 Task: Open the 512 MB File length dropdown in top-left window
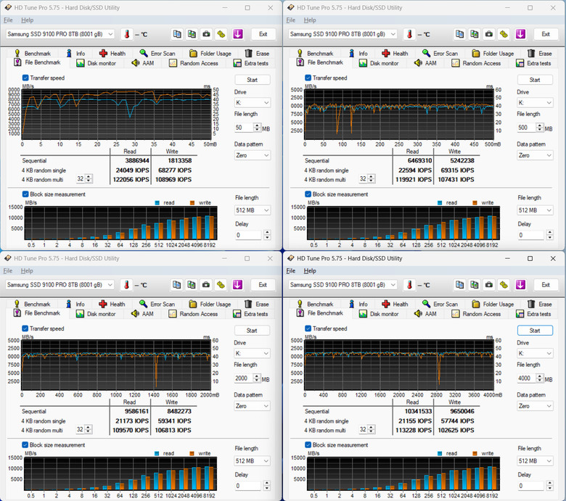(253, 210)
